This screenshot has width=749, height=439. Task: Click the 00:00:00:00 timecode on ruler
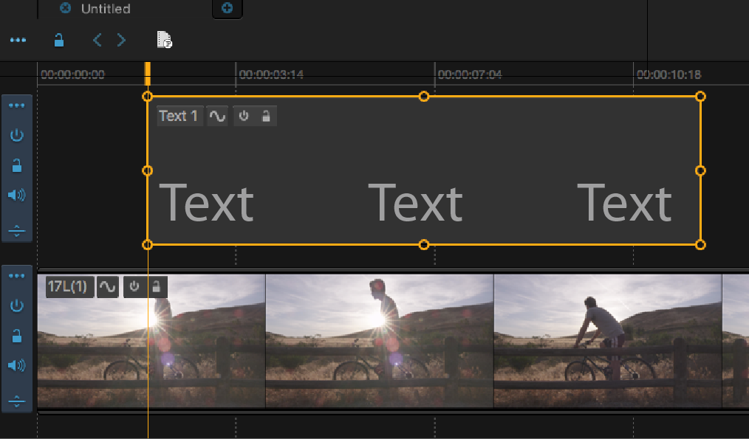tap(72, 75)
